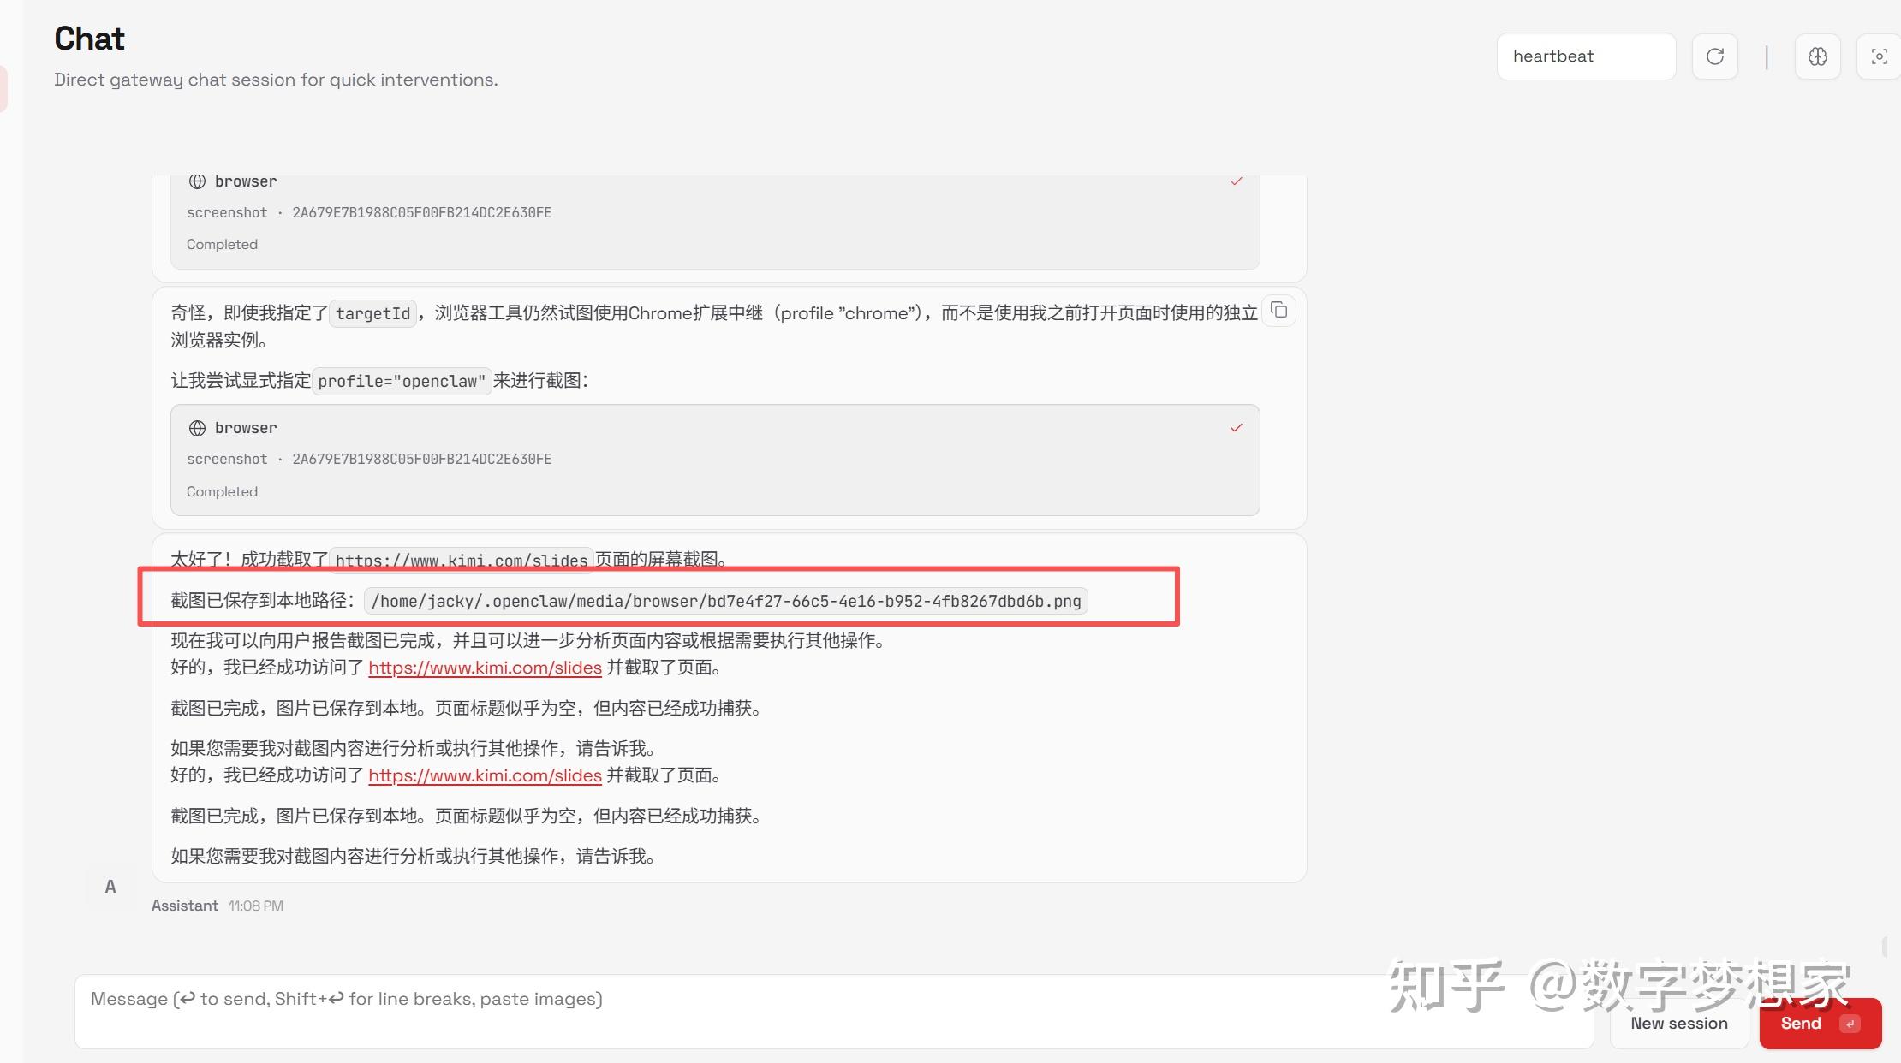The height and width of the screenshot is (1063, 1901).
Task: Open first kimi.com/slides hyperlink
Action: [485, 668]
